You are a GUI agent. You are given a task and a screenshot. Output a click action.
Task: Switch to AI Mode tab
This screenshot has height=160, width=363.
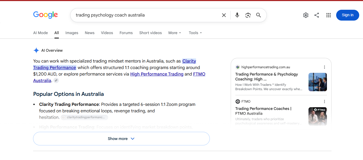(40, 33)
